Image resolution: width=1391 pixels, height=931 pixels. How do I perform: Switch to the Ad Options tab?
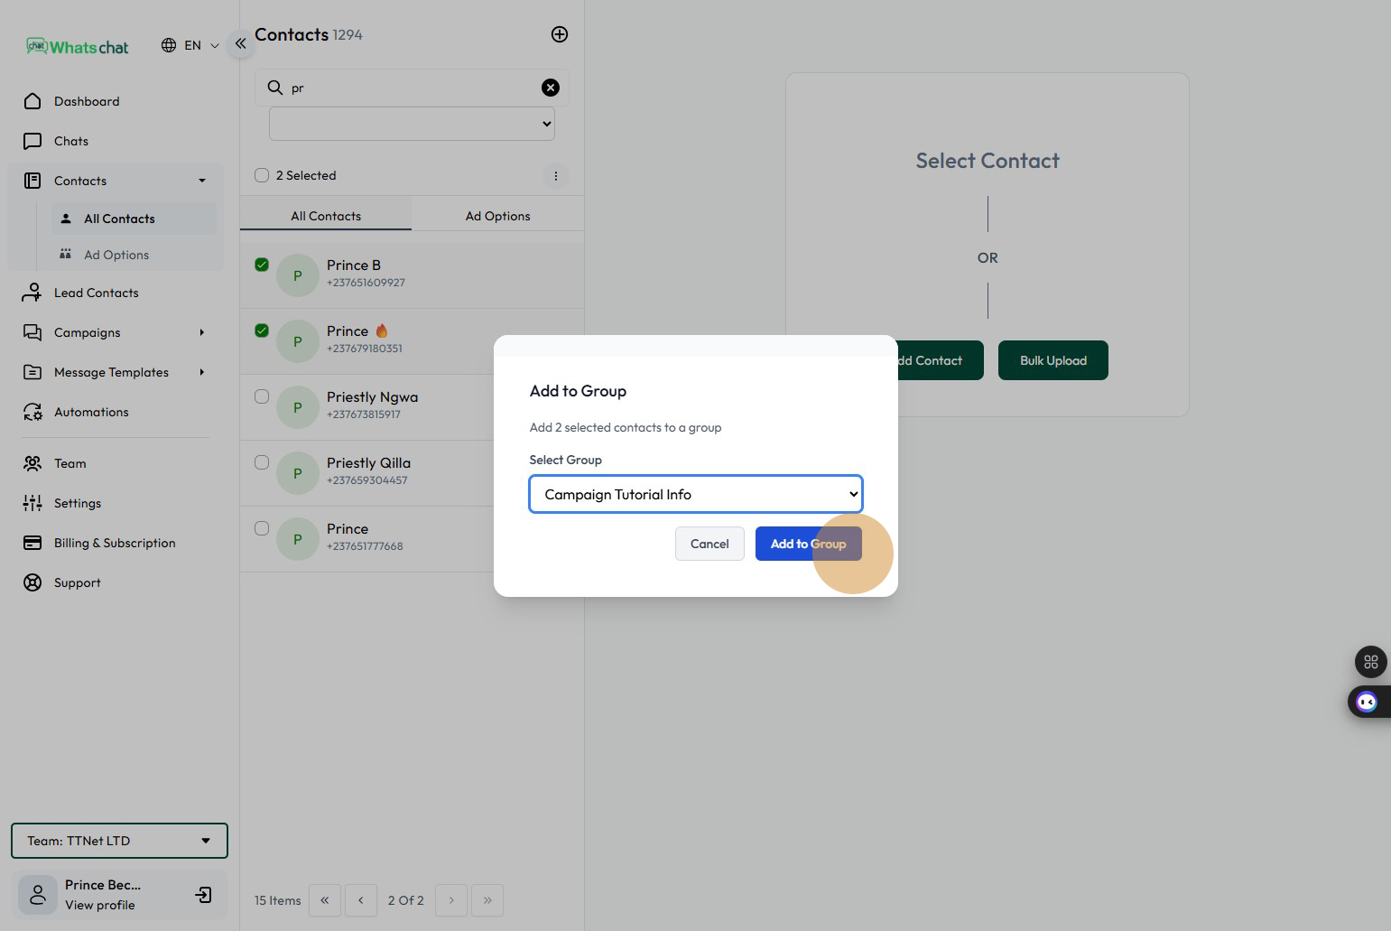tap(497, 216)
